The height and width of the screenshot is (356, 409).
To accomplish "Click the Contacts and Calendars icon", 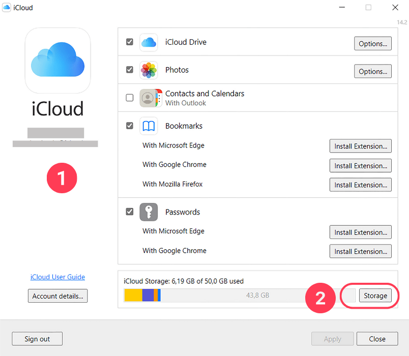I will point(149,98).
